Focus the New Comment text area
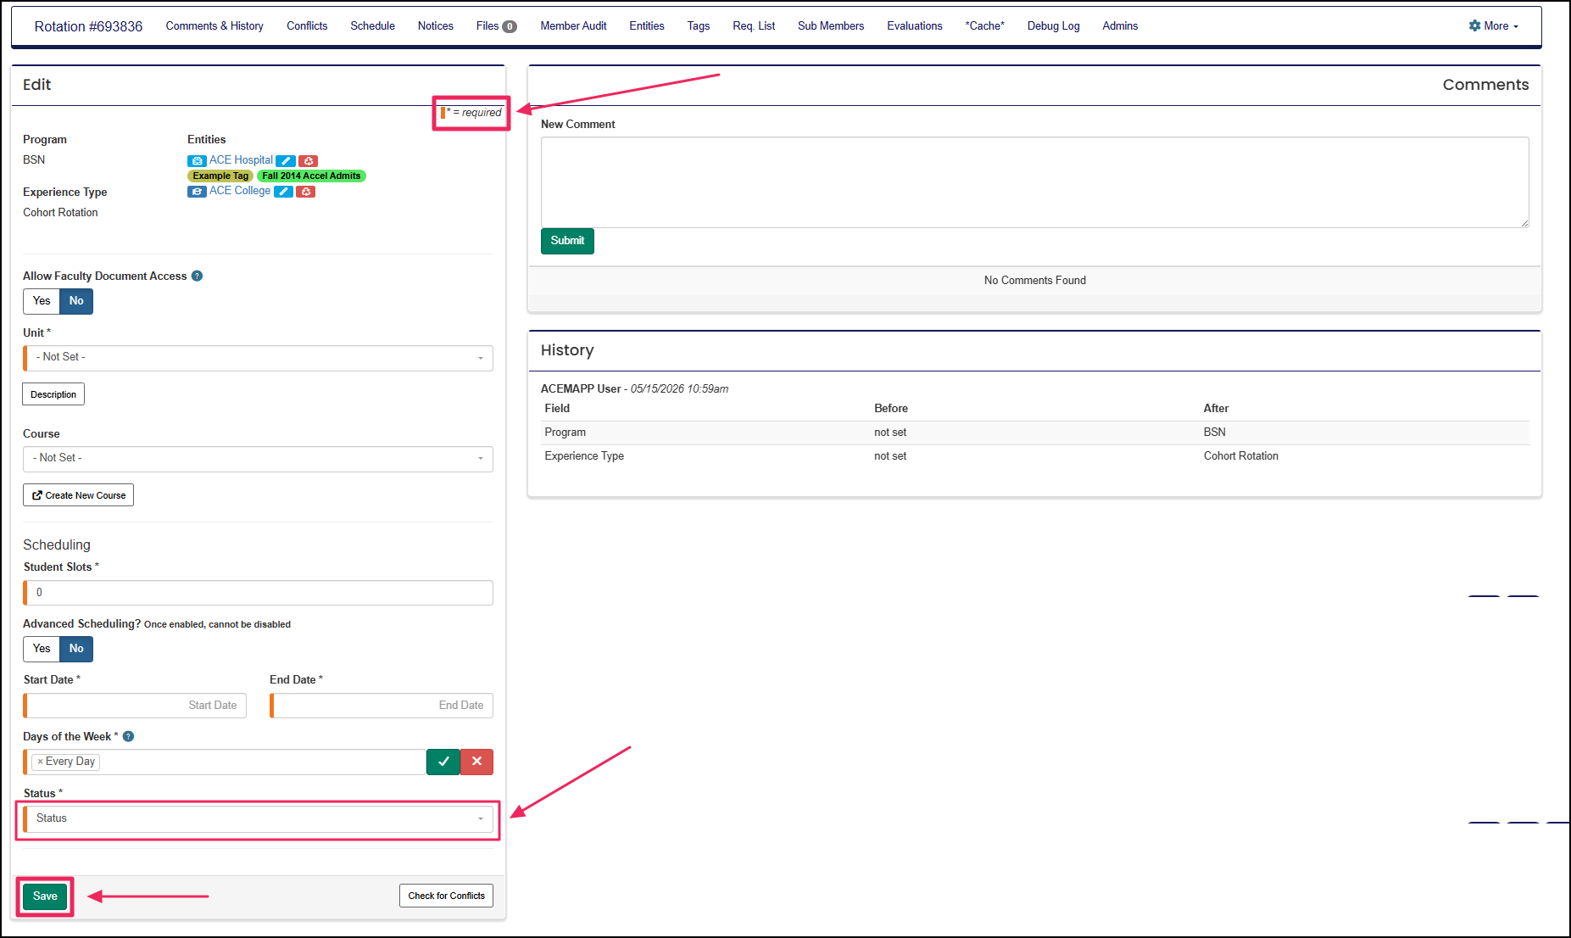Image resolution: width=1571 pixels, height=938 pixels. [1034, 182]
